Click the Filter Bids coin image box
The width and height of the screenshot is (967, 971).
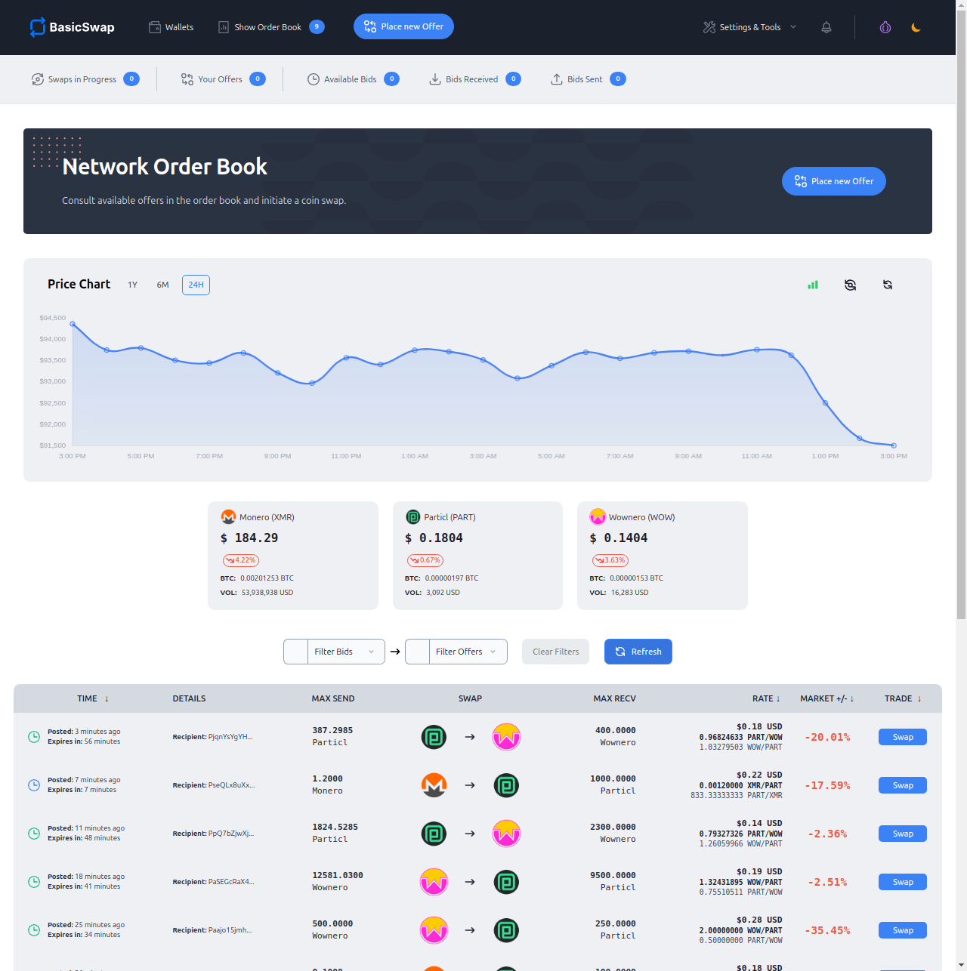tap(295, 652)
